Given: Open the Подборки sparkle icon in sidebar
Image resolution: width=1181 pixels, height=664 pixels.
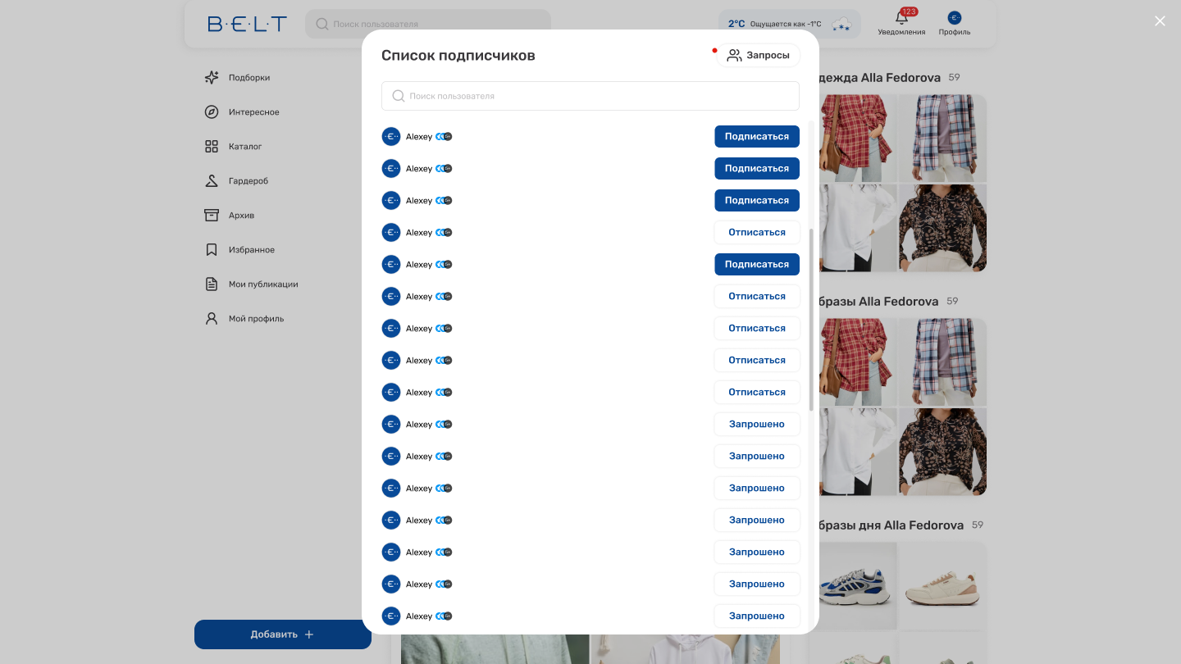Looking at the screenshot, I should (212, 78).
